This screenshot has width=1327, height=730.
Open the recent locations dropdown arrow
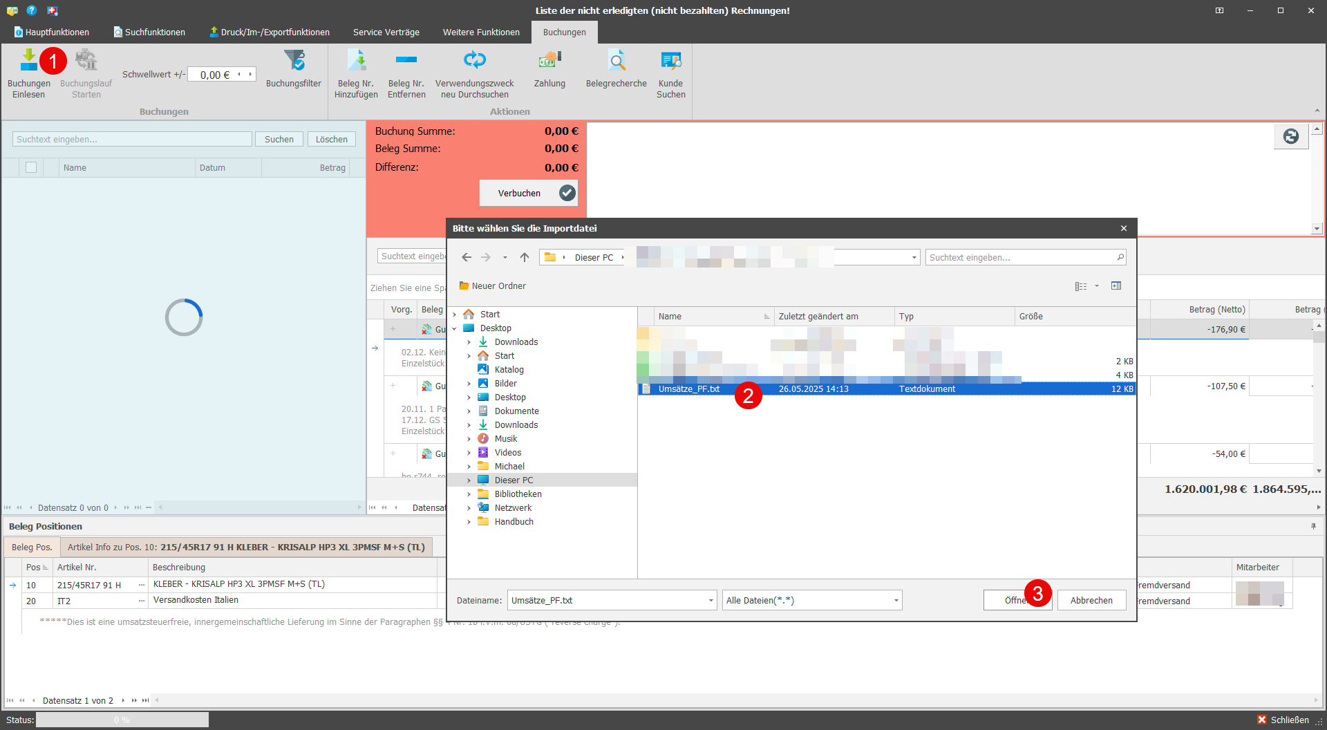pyautogui.click(x=505, y=257)
